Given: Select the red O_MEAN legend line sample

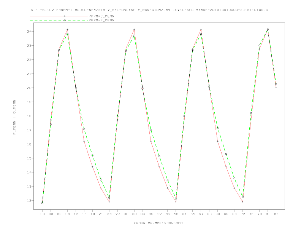Looking at the screenshot, I should [x=59, y=16].
